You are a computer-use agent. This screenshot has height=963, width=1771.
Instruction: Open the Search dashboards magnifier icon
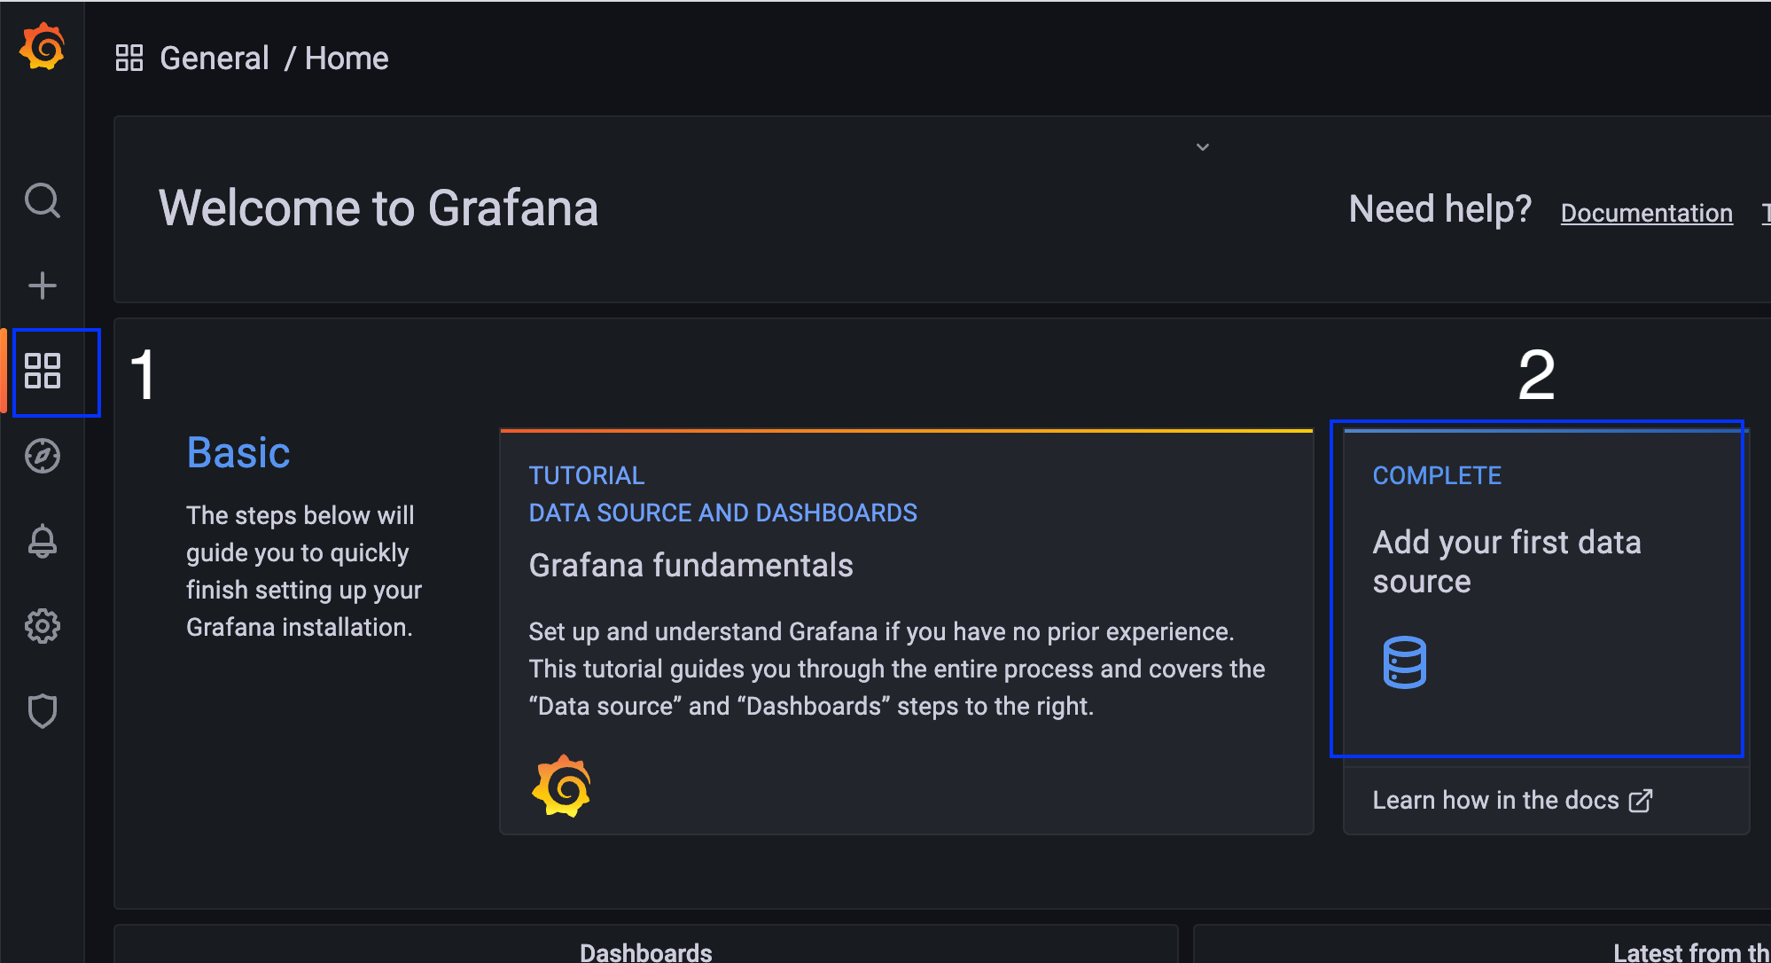(x=43, y=200)
